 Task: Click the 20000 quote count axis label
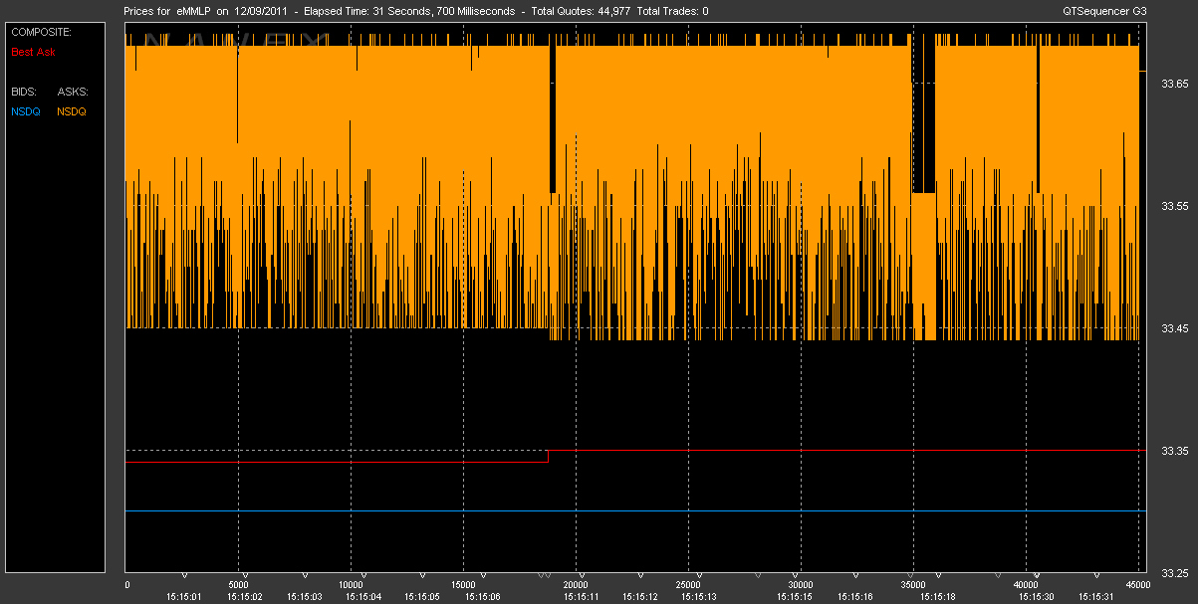tap(577, 585)
